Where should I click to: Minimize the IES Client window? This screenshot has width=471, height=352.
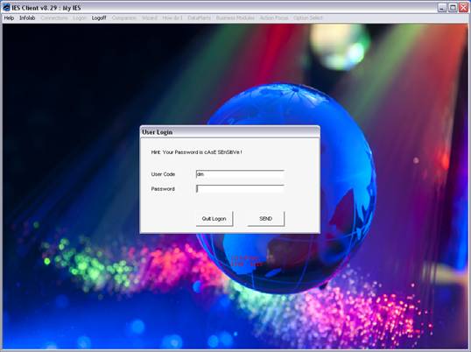coord(442,8)
